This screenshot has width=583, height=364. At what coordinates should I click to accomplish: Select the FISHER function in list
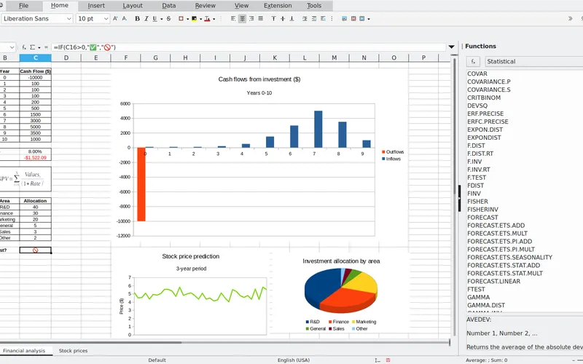click(477, 202)
